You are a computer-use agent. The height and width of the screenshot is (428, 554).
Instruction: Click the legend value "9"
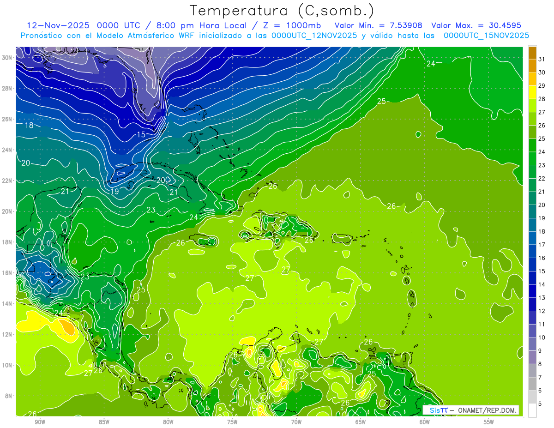[540, 351]
